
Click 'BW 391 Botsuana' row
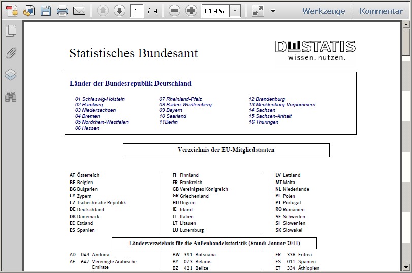click(x=194, y=255)
